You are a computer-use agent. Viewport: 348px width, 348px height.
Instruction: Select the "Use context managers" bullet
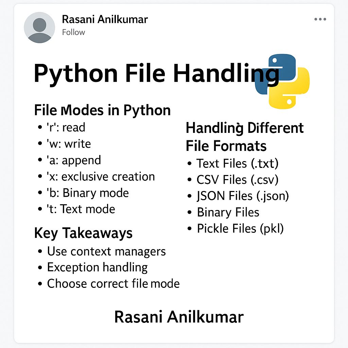tap(106, 251)
